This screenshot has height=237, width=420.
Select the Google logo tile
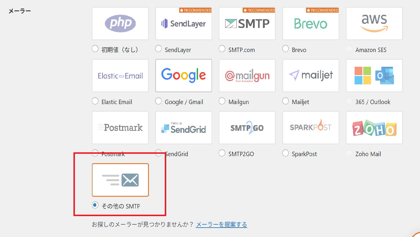coord(184,76)
